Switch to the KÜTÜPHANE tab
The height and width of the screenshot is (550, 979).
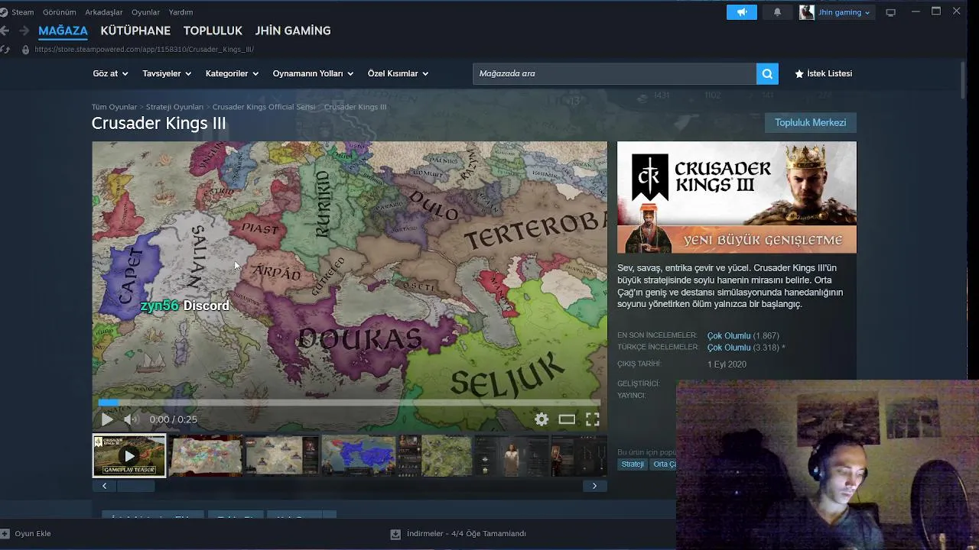coord(135,31)
